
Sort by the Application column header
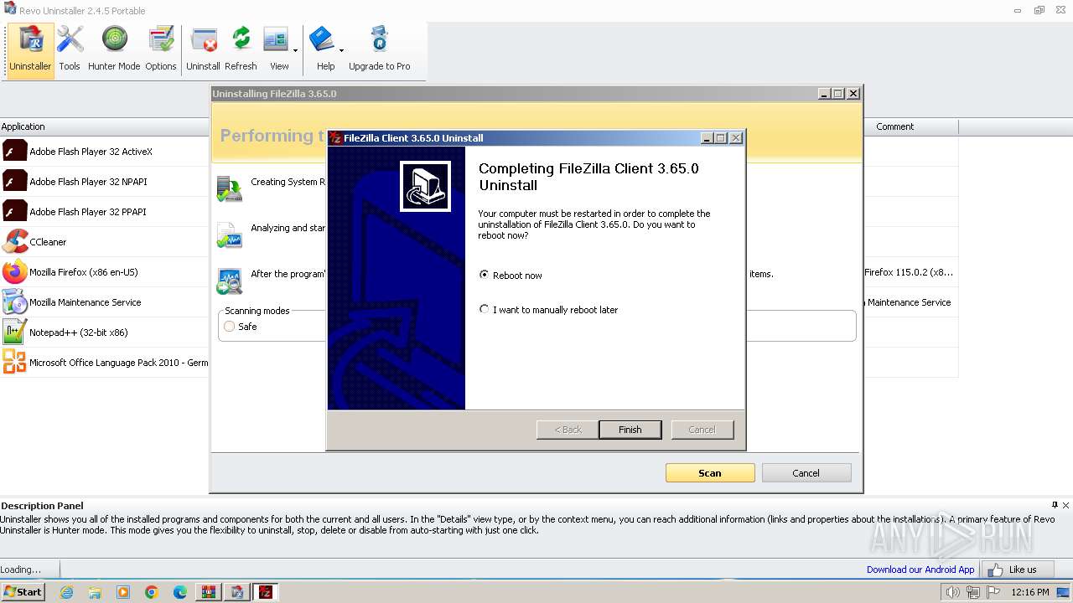pos(105,126)
